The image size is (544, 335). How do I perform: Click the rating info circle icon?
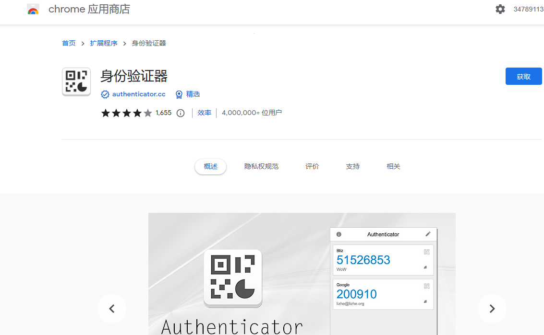coord(181,113)
